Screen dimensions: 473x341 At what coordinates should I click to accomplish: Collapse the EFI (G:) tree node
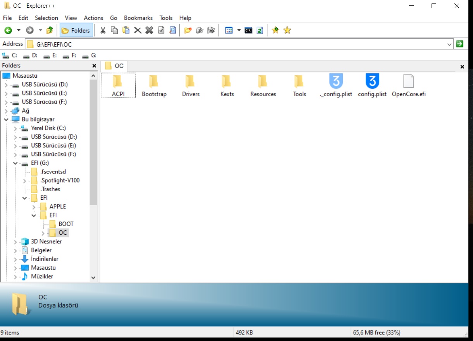tap(15, 163)
